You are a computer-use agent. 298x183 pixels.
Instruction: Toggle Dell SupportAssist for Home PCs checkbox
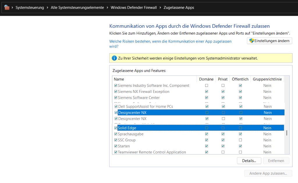(x=116, y=107)
